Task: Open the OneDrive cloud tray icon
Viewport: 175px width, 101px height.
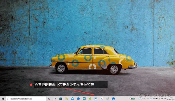Action: click(x=154, y=99)
